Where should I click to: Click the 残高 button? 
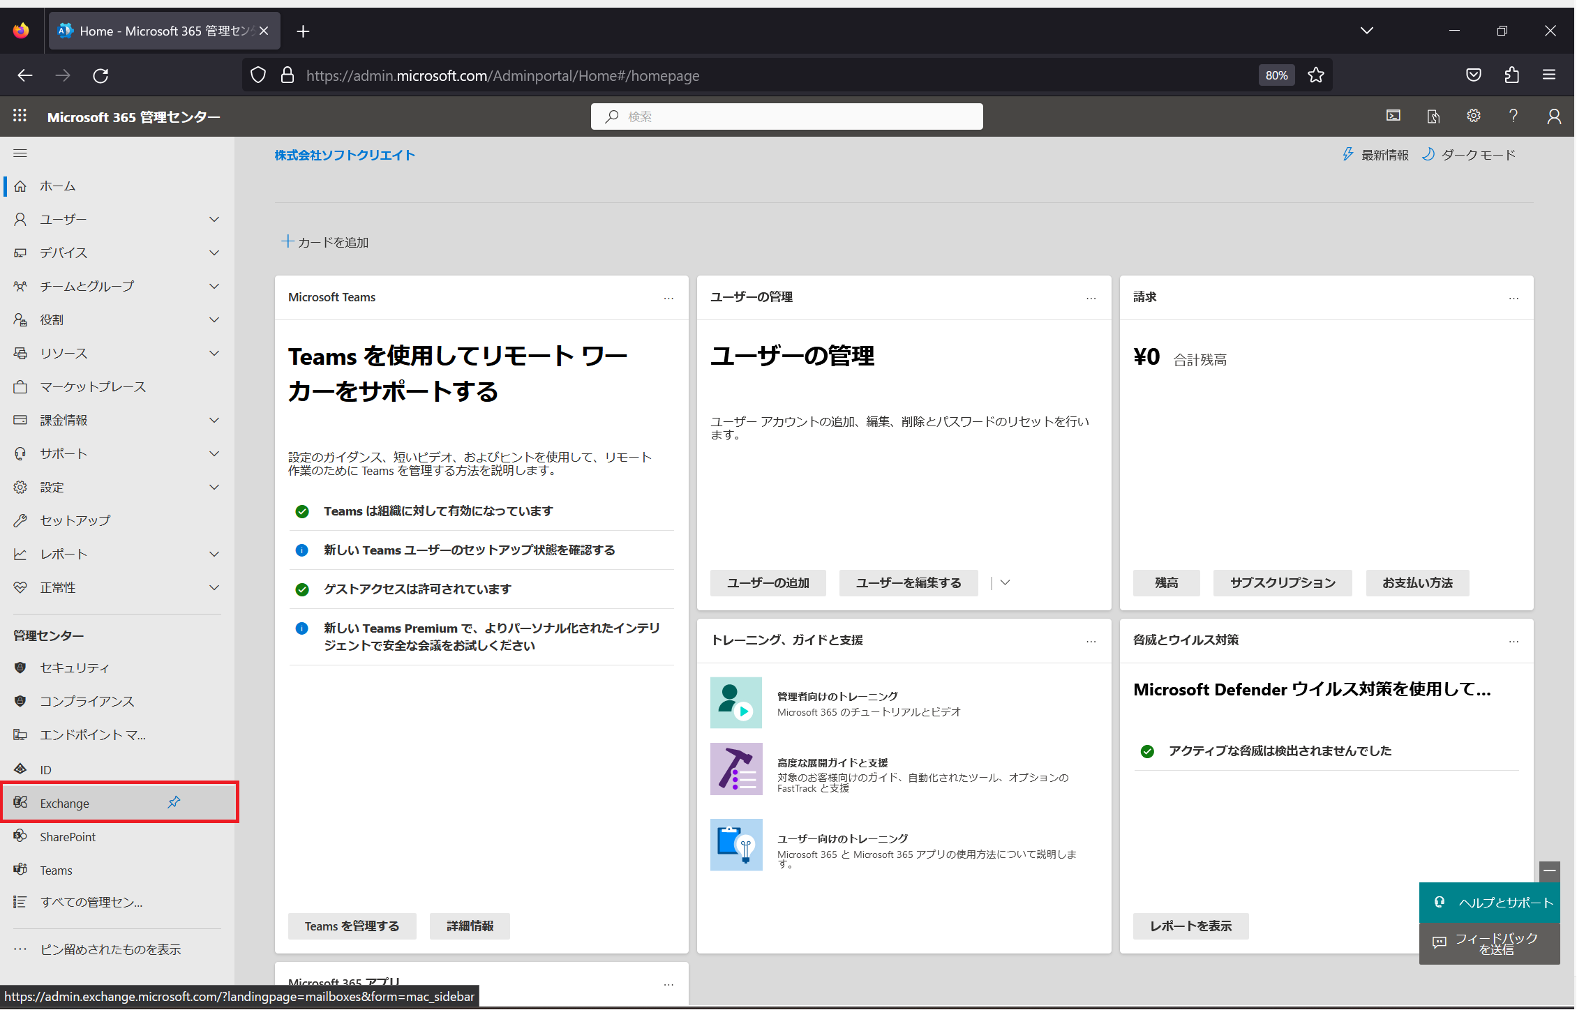pyautogui.click(x=1166, y=583)
